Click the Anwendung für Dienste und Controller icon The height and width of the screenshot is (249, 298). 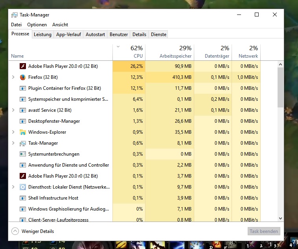(23, 165)
